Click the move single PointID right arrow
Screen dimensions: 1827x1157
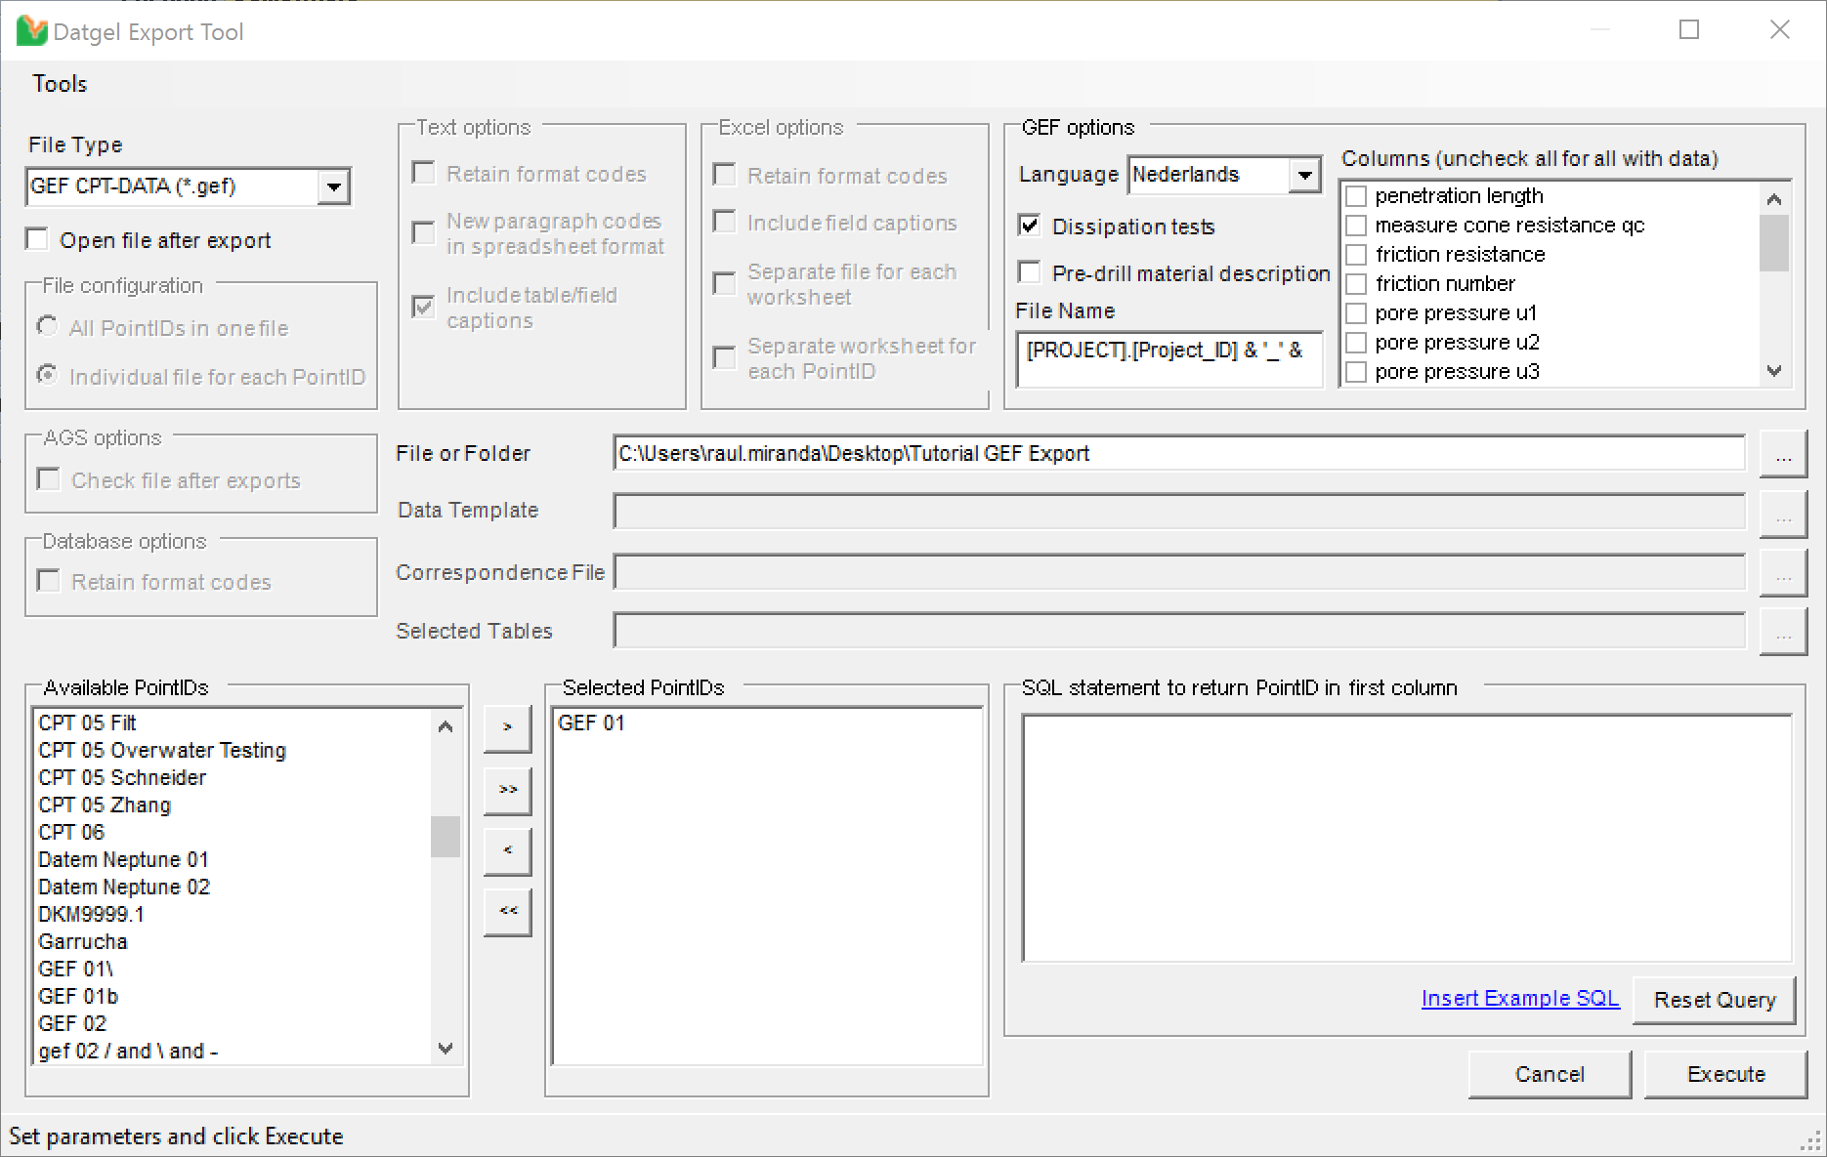point(507,728)
